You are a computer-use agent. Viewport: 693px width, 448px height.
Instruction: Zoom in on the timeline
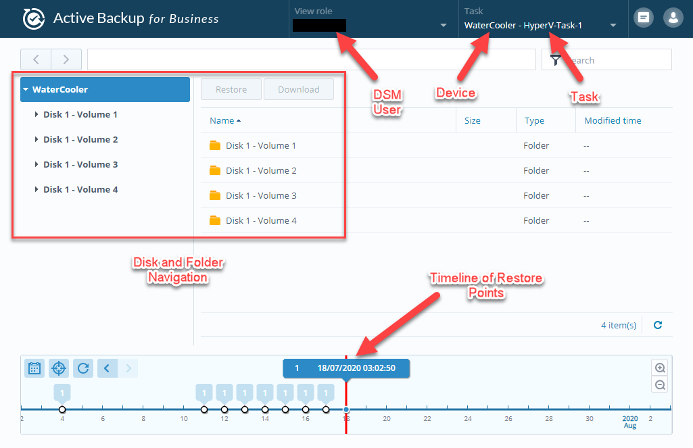tap(660, 368)
